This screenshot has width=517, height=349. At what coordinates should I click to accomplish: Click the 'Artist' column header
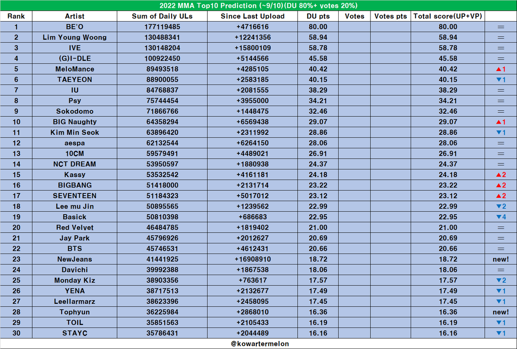(x=75, y=16)
